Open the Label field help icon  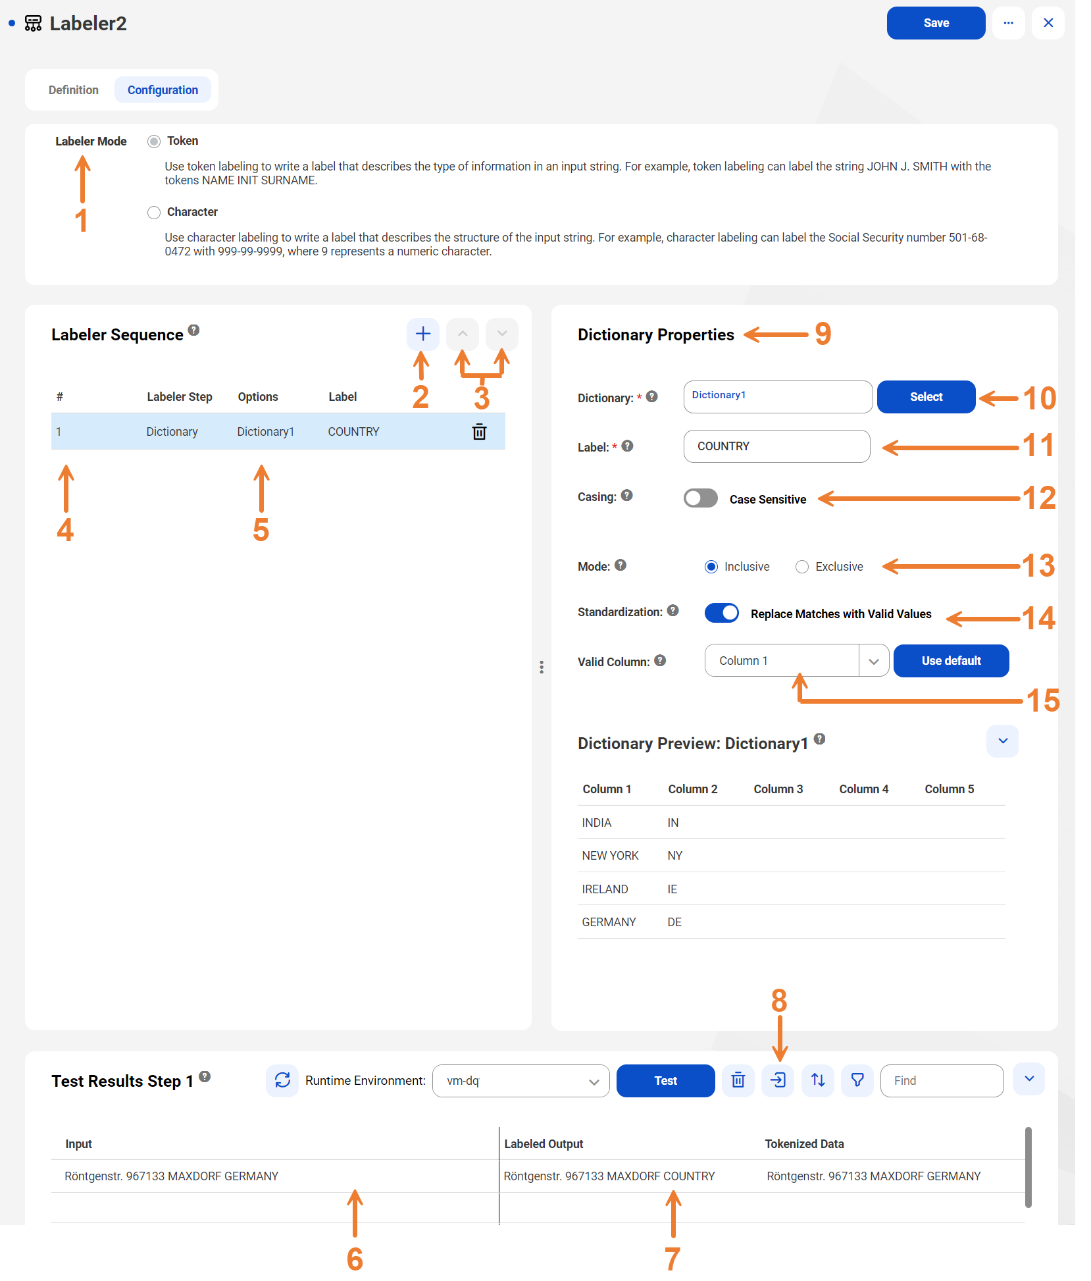[x=628, y=446]
